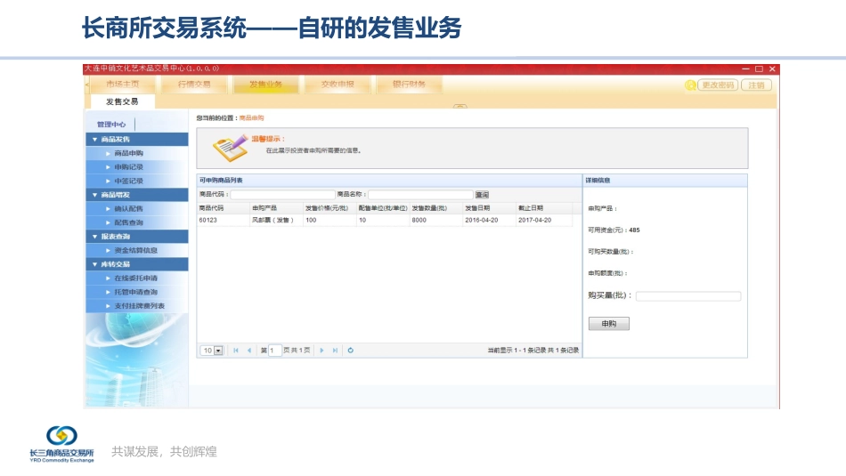Click the 商品申购 breadcrumb link
The image size is (846, 476).
coord(251,118)
